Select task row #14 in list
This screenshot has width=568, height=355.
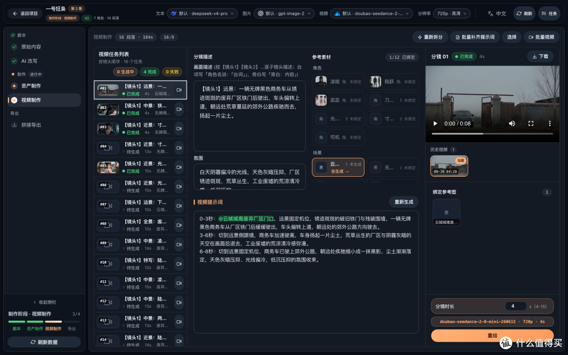(x=140, y=341)
